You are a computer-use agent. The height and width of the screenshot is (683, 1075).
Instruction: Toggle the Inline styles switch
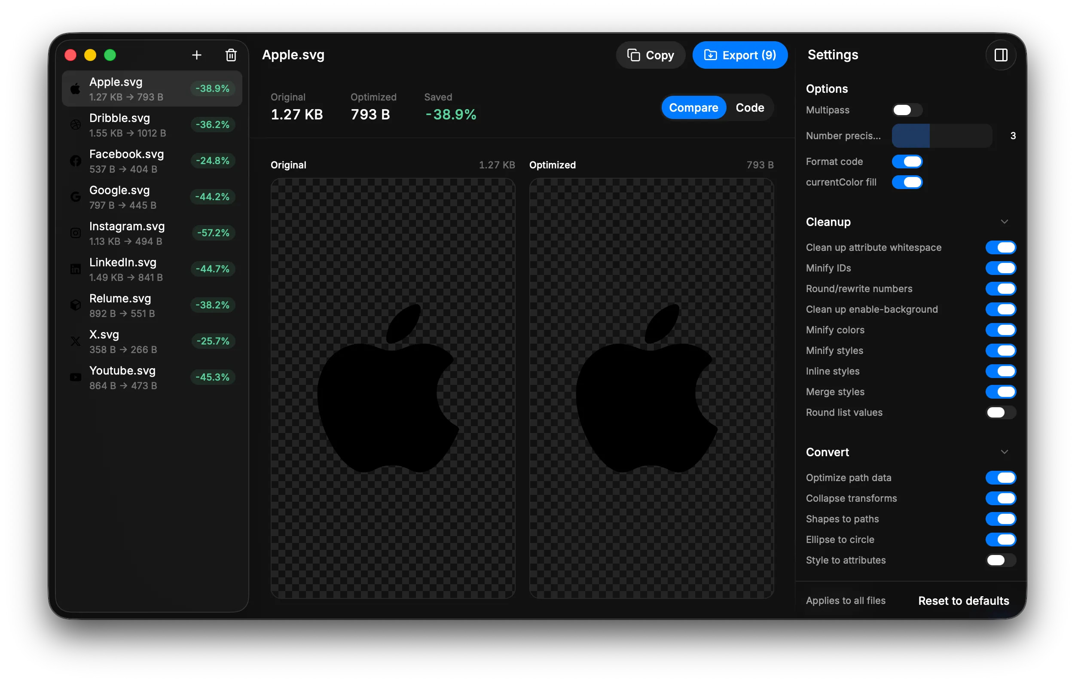tap(1000, 372)
